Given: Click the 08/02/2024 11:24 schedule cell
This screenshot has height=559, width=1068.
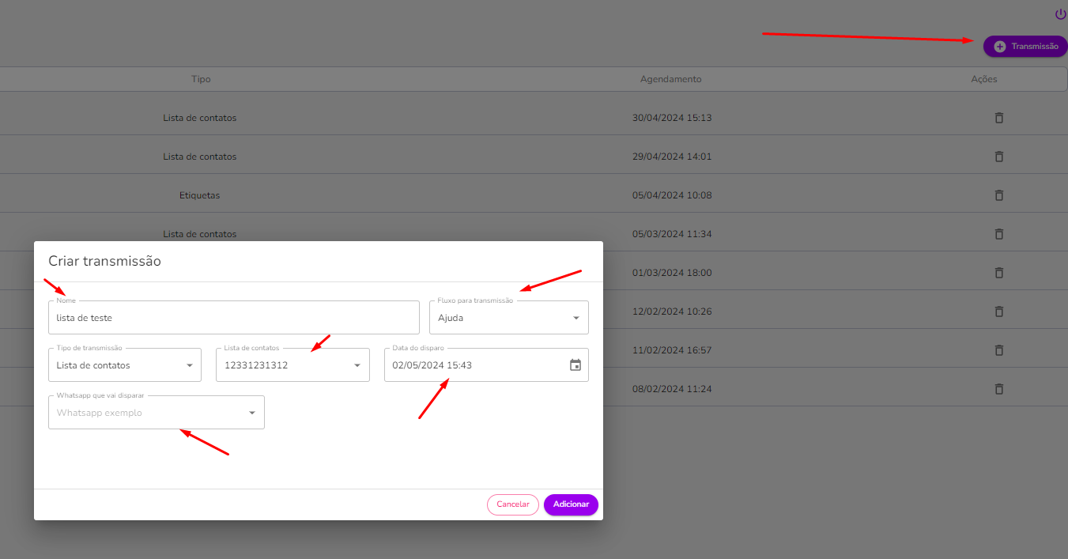Looking at the screenshot, I should point(672,389).
